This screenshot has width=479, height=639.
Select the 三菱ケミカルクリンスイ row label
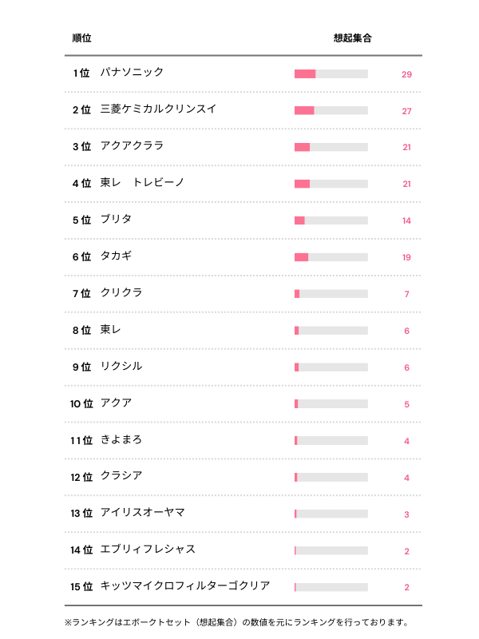tap(158, 109)
